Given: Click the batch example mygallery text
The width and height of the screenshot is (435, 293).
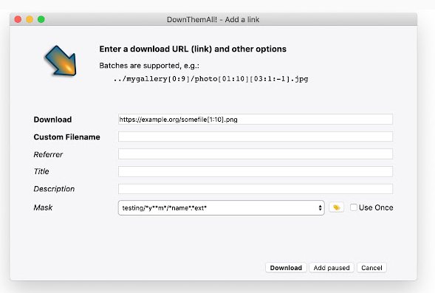Looking at the screenshot, I should point(210,79).
